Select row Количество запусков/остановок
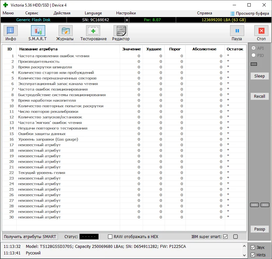Screen dimensions: 272x259 tap(124, 117)
